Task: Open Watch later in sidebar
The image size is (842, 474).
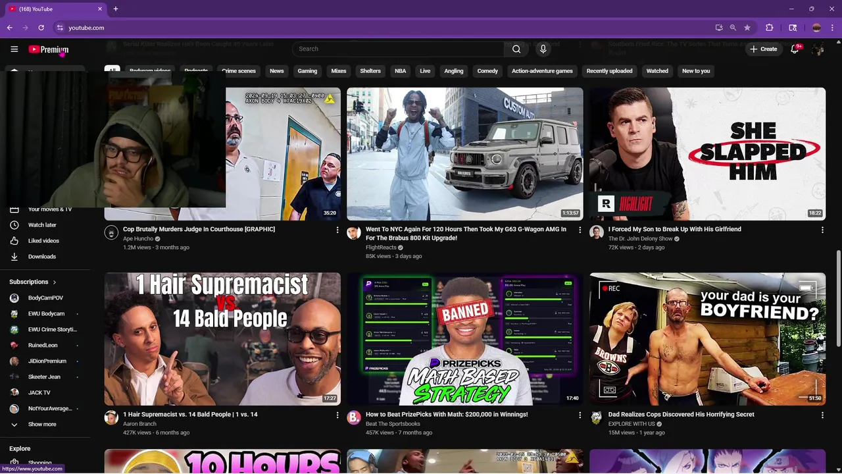Action: [43, 225]
